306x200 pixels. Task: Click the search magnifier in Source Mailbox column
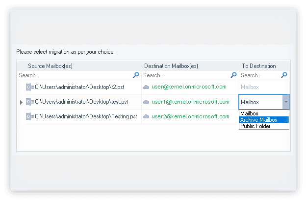pos(136,75)
